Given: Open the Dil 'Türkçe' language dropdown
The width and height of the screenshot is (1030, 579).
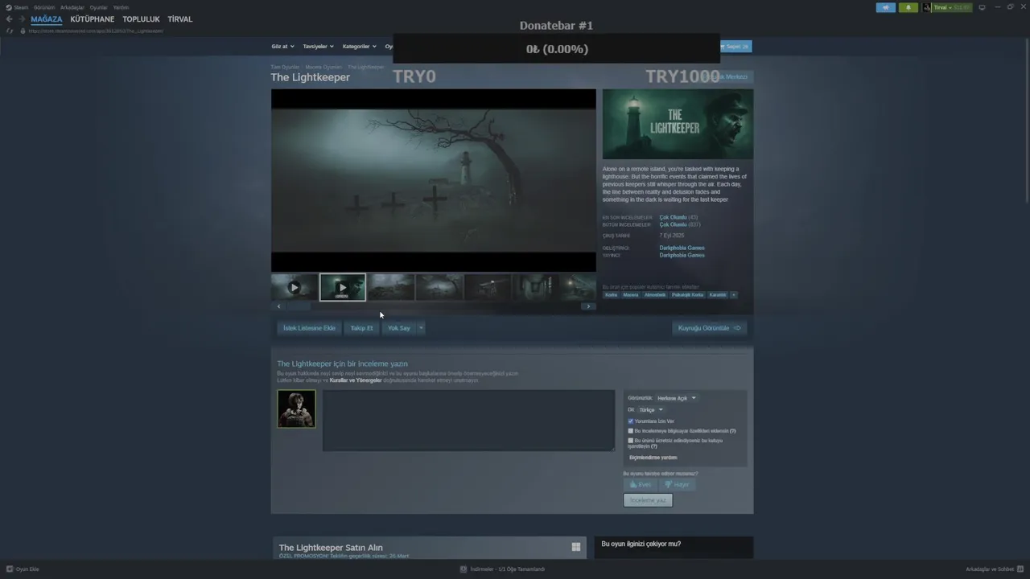Looking at the screenshot, I should [x=651, y=410].
